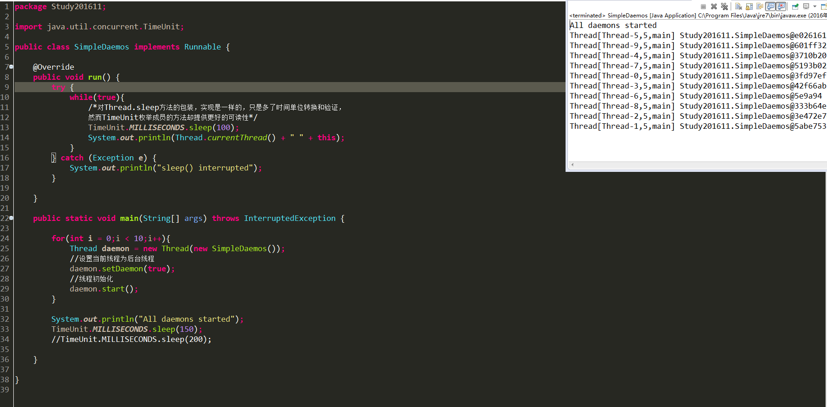The image size is (827, 407).
Task: Click the Thread-0 console output line
Action: point(698,76)
